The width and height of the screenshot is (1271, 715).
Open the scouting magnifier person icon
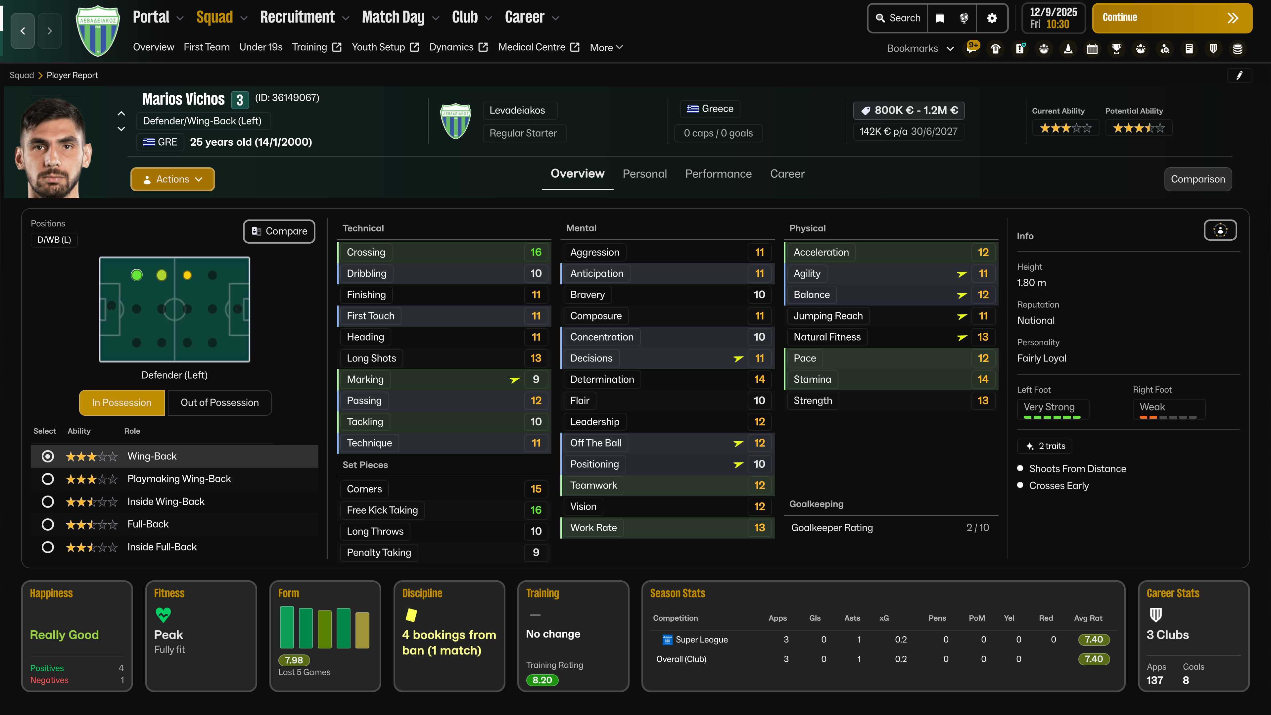tap(1165, 48)
